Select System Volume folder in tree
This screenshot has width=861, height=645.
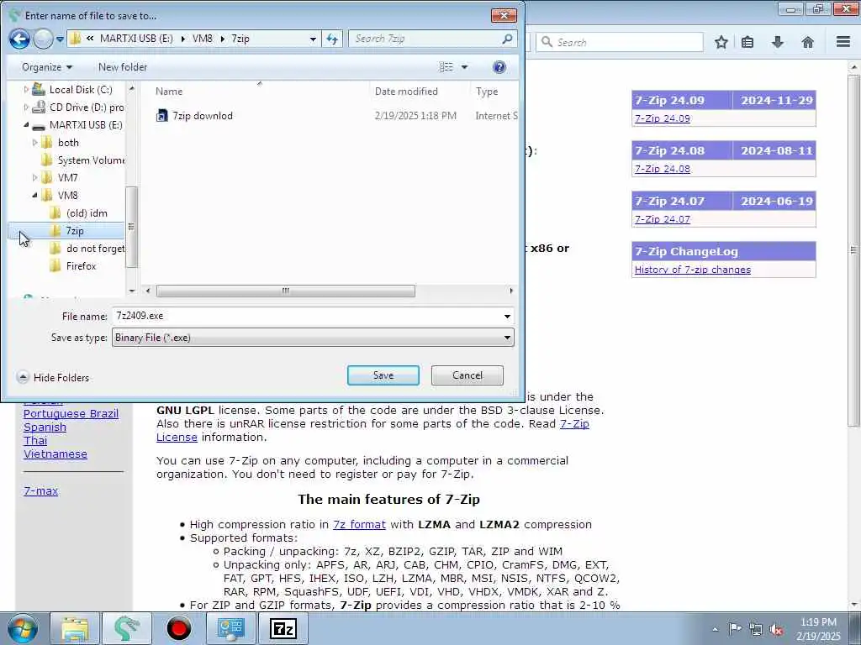click(x=91, y=160)
